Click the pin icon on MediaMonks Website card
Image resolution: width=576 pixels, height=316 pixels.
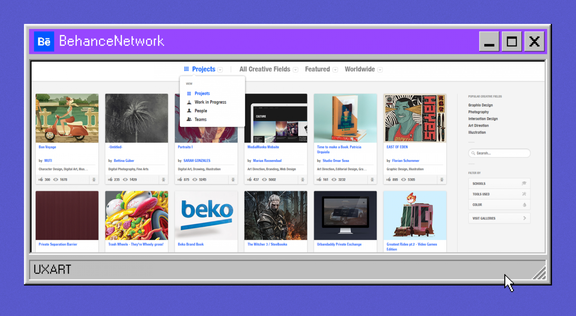click(x=303, y=180)
